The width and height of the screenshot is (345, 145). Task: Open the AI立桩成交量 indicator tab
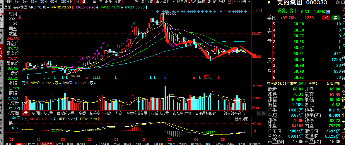click(x=137, y=113)
